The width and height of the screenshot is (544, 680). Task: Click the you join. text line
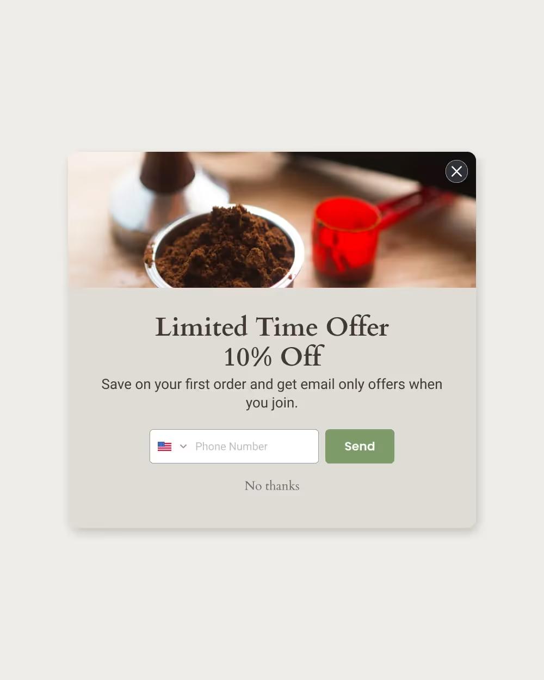point(272,403)
